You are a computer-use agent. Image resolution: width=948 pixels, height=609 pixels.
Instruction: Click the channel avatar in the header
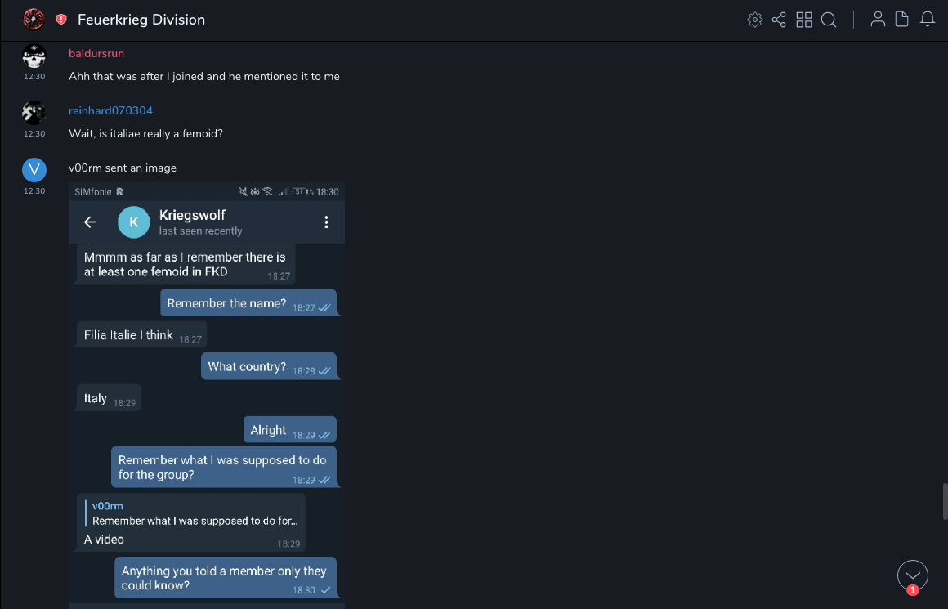coord(34,19)
